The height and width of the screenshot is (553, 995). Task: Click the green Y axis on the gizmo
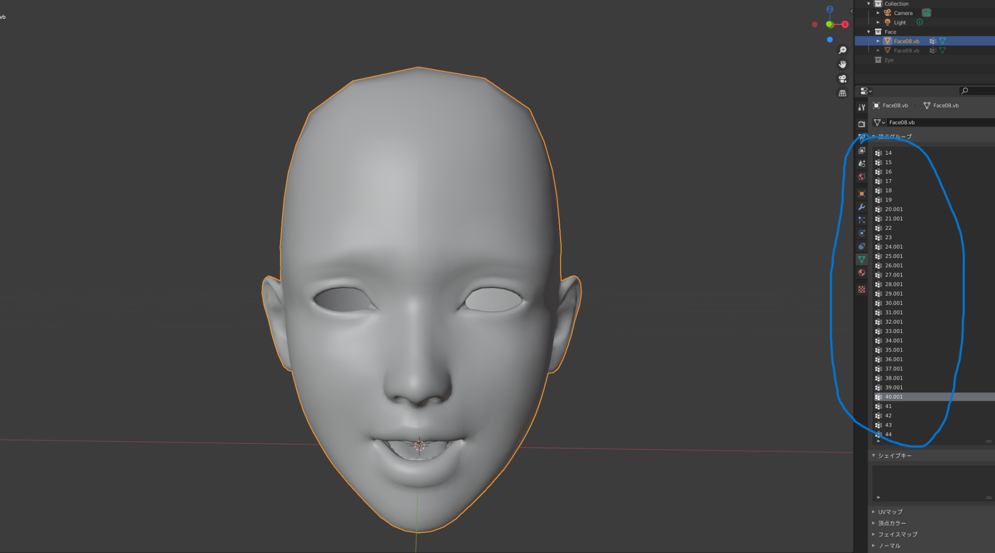pos(829,24)
